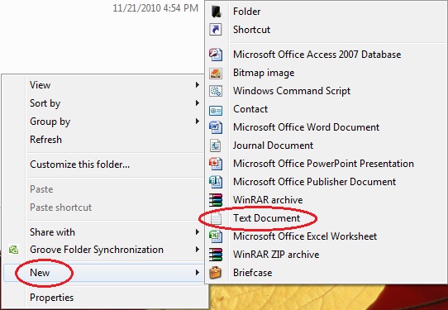Click the 11/21/2010 4:54 PM date text
448x310 pixels.
click(155, 8)
